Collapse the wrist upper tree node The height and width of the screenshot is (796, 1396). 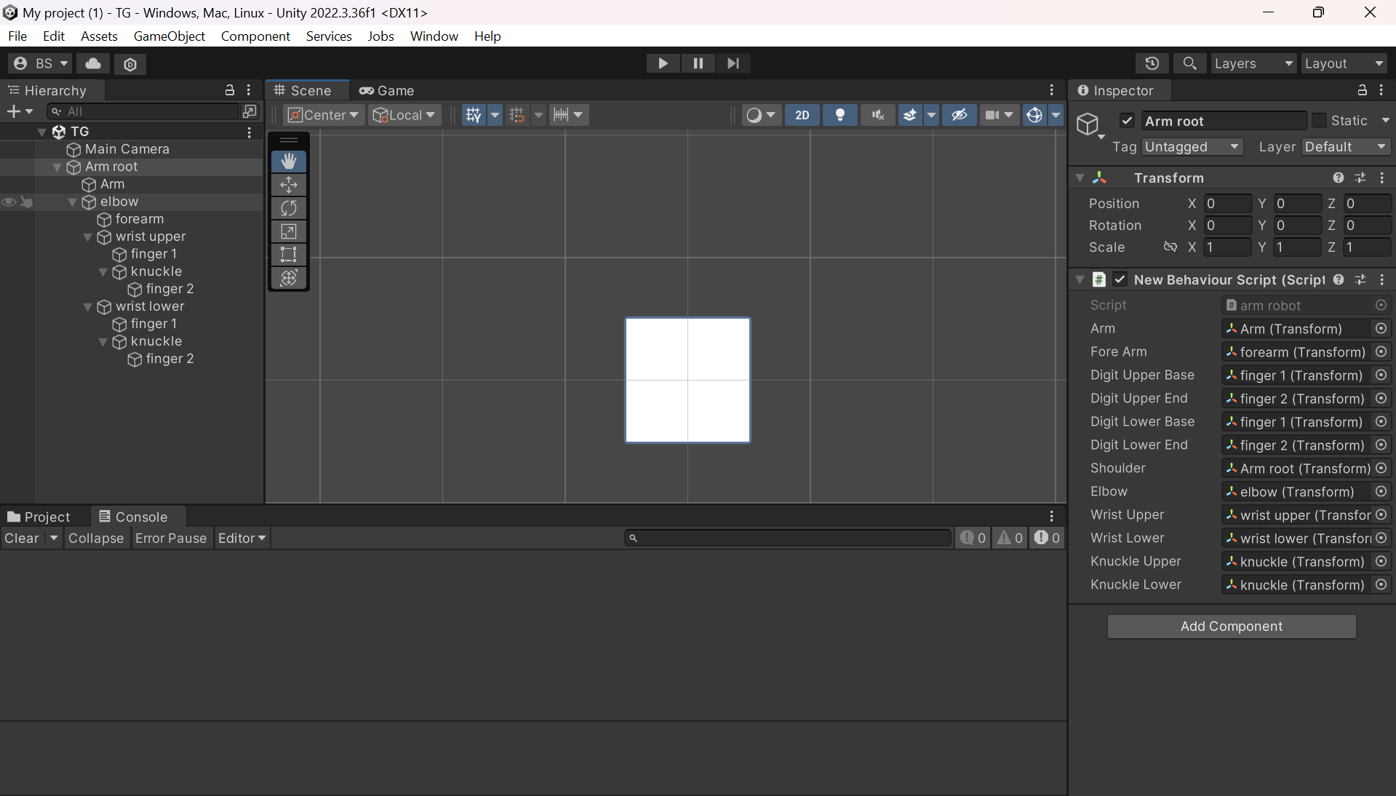point(88,237)
